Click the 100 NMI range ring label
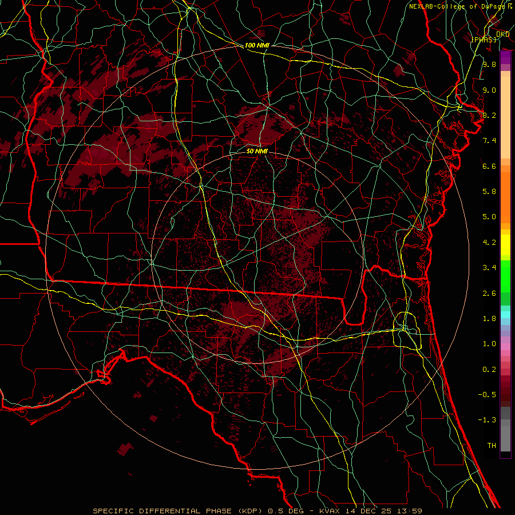Screen dimensions: 515x515 point(257,45)
